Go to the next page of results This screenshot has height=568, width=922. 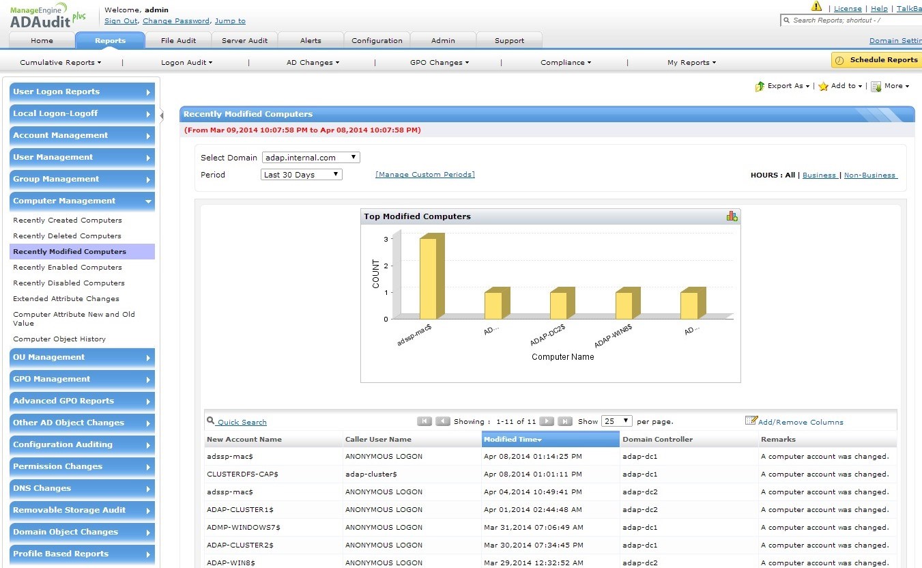546,421
